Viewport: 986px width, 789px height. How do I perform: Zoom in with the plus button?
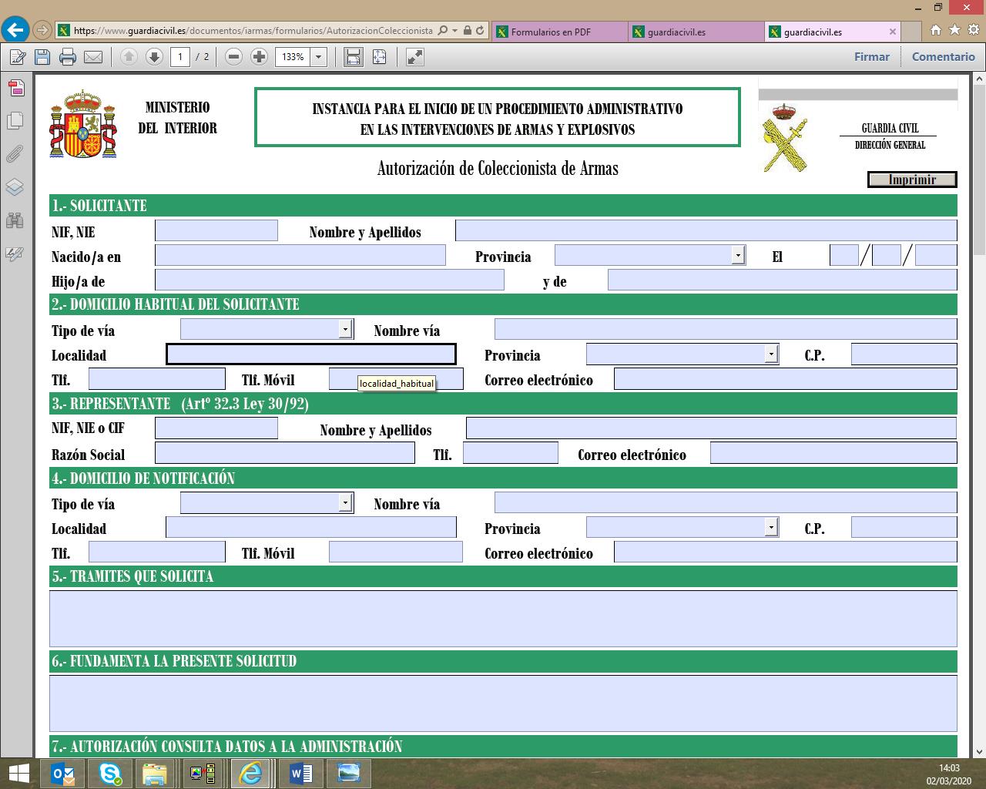pyautogui.click(x=260, y=57)
